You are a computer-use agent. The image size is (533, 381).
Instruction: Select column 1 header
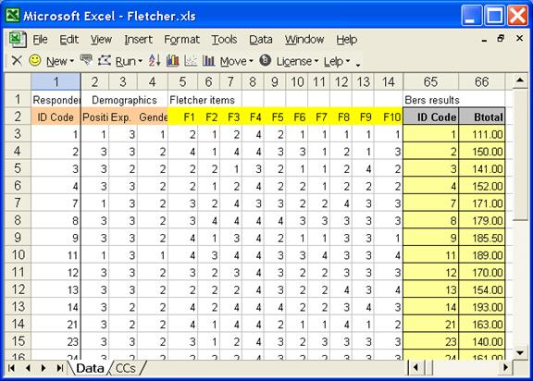56,81
